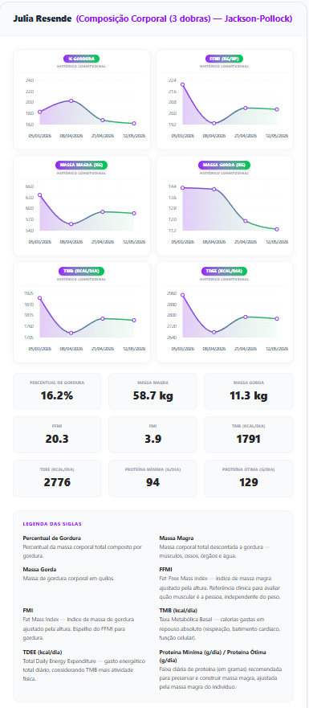This screenshot has height=708, width=309.
Task: Click the TDEE (kcal/dia) chart badge
Action: 224,271
